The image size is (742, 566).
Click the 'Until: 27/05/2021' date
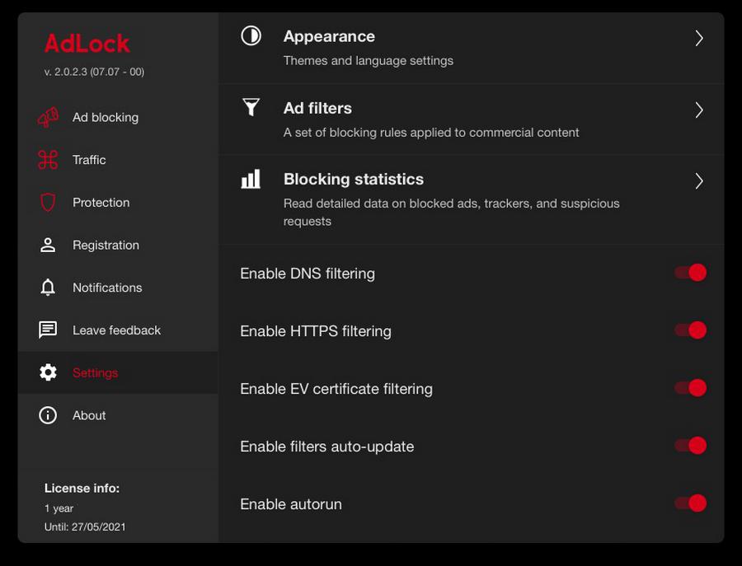(85, 526)
